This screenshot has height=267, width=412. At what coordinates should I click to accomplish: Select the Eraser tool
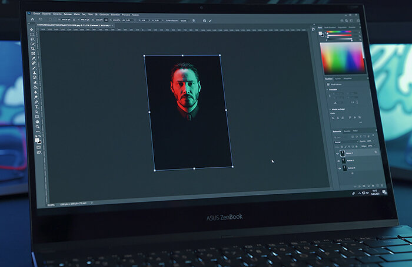coord(35,82)
